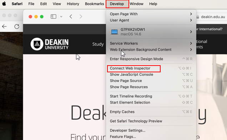Image resolution: width=227 pixels, height=140 pixels.
Task: Open the Bookmarks menu
Action: point(94,4)
